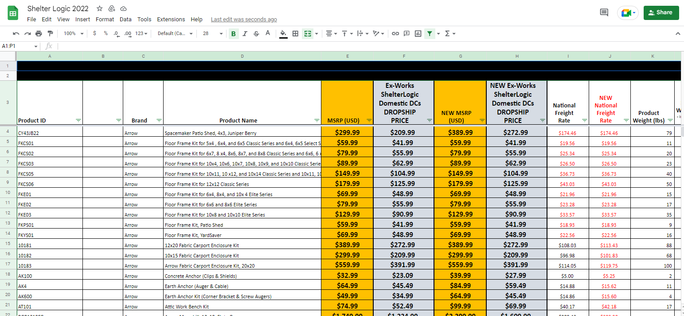Click the Move to folder icon
684x316 pixels.
112,8
